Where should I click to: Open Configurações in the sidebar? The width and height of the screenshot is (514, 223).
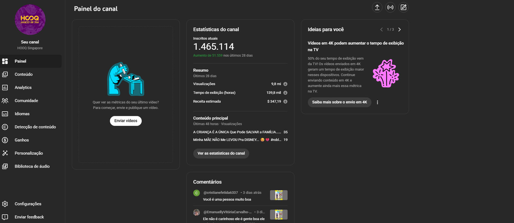coord(31,204)
